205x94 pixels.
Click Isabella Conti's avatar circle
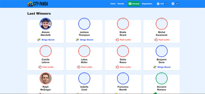coord(84,78)
